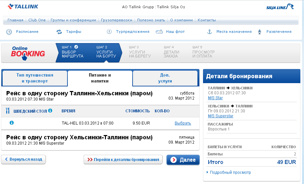Click the anchor icon beside Места назначения

pos(210,32)
